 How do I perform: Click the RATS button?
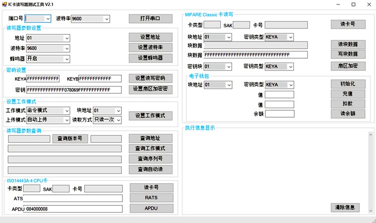click(x=151, y=198)
